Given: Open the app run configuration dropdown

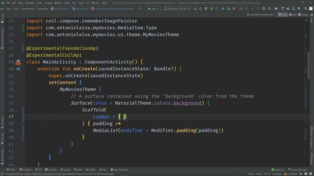Looking at the screenshot, I should click(153, 9).
